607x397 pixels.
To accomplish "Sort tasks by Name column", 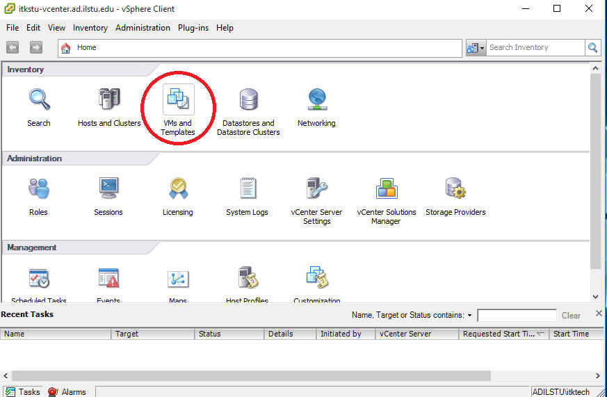I will coord(56,334).
